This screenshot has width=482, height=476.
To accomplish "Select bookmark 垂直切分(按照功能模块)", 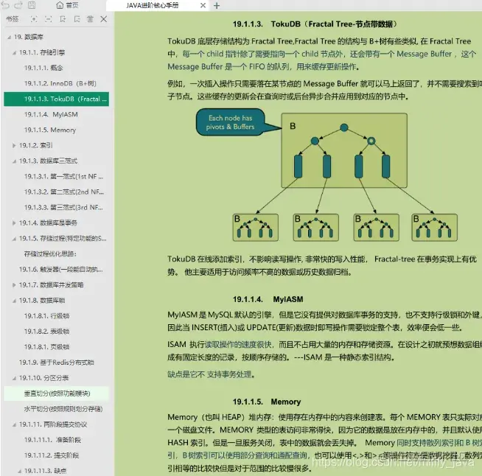I will [x=57, y=393].
